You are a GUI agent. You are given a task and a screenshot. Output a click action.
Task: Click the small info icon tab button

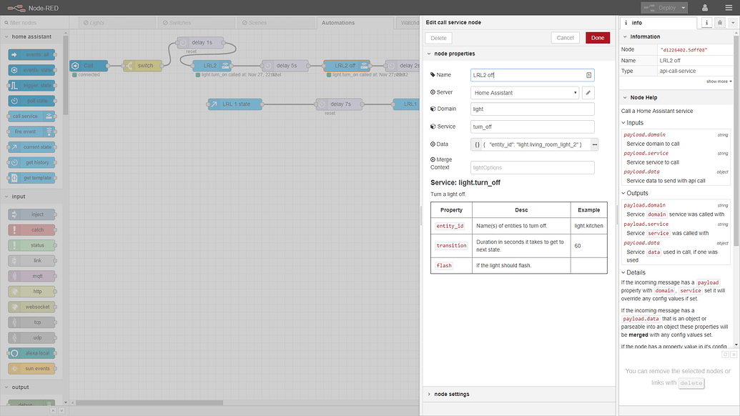[707, 23]
